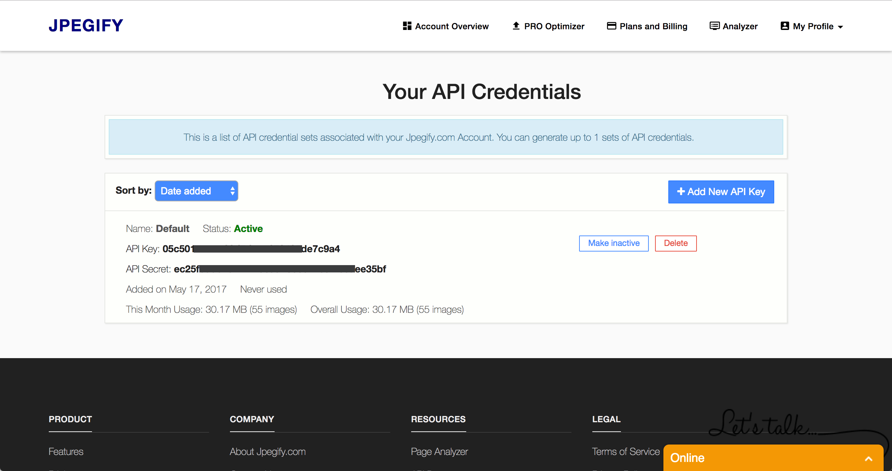The height and width of the screenshot is (471, 892).
Task: Click the Analyzer monitor icon
Action: click(714, 26)
